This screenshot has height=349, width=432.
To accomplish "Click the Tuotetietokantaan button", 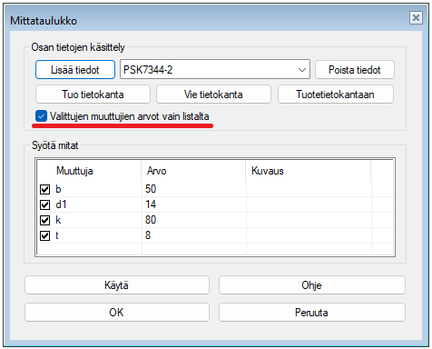I will coord(336,95).
